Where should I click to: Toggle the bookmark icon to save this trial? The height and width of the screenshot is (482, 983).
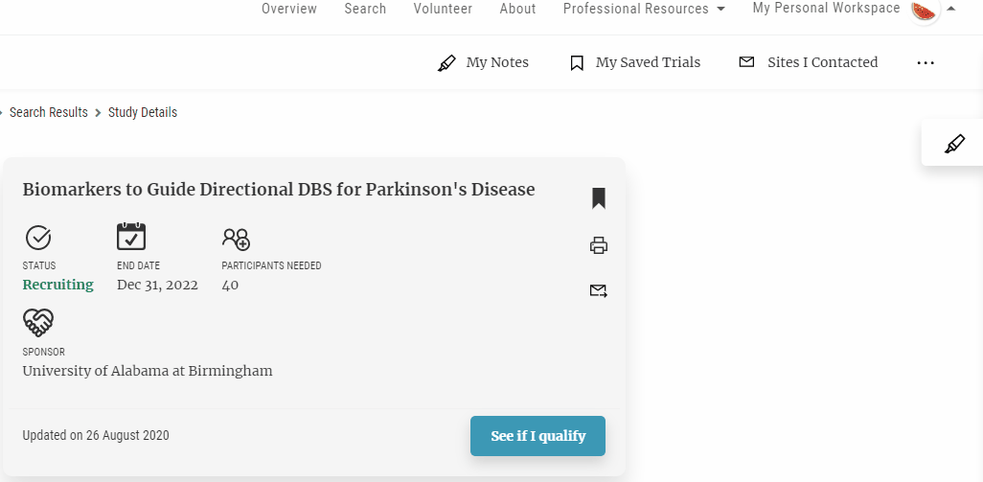(x=599, y=198)
